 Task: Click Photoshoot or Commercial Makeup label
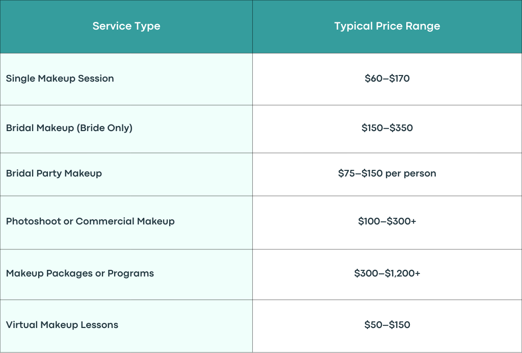(90, 221)
